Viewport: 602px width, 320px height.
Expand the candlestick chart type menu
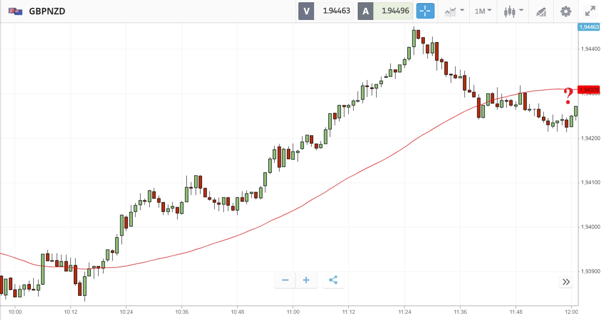tap(513, 11)
